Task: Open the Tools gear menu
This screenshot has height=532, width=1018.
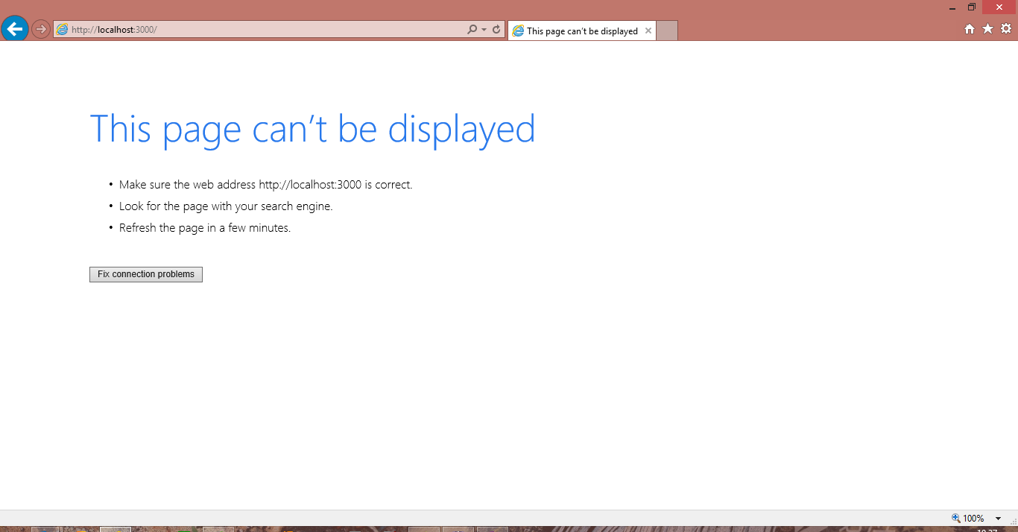Action: tap(1006, 29)
